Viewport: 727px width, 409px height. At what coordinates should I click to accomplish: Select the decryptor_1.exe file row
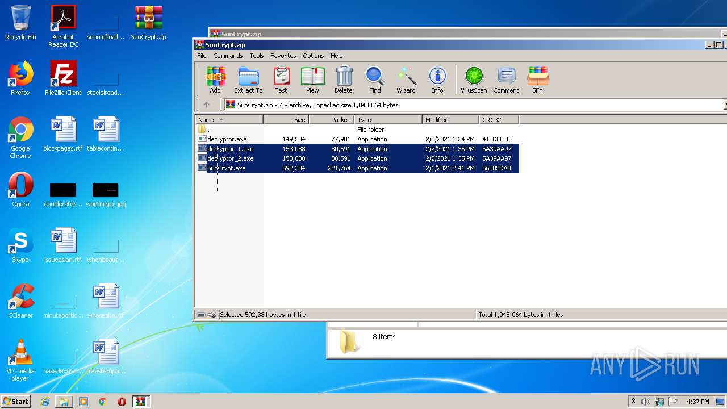coord(357,149)
